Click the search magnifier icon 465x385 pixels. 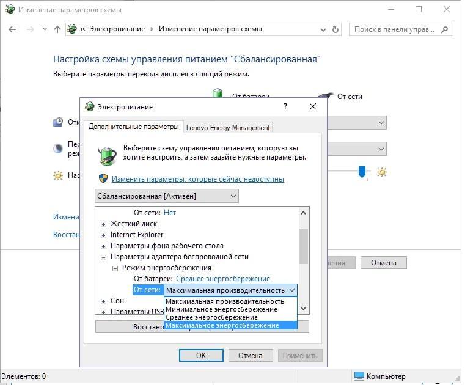444,30
